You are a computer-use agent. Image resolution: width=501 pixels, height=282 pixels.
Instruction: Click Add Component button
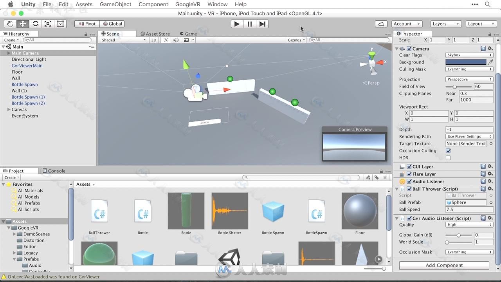(444, 265)
